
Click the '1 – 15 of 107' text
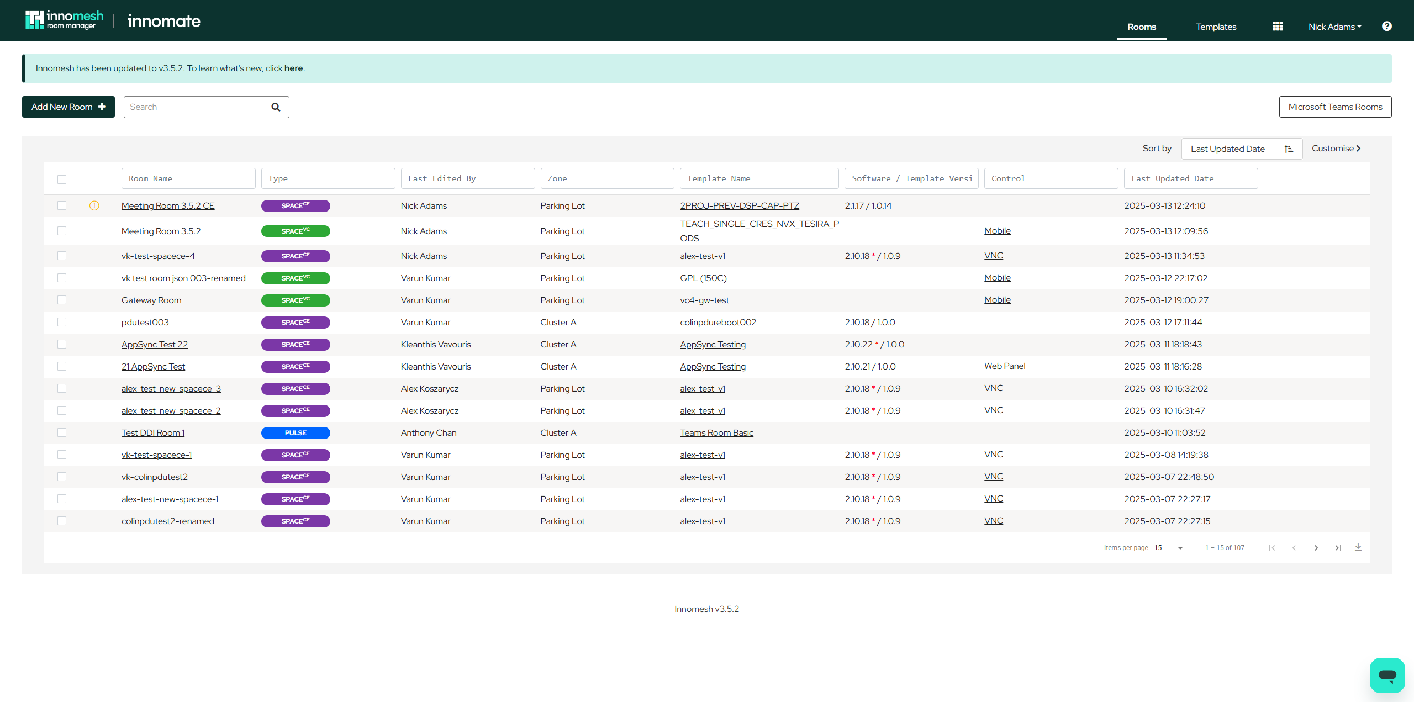point(1225,548)
